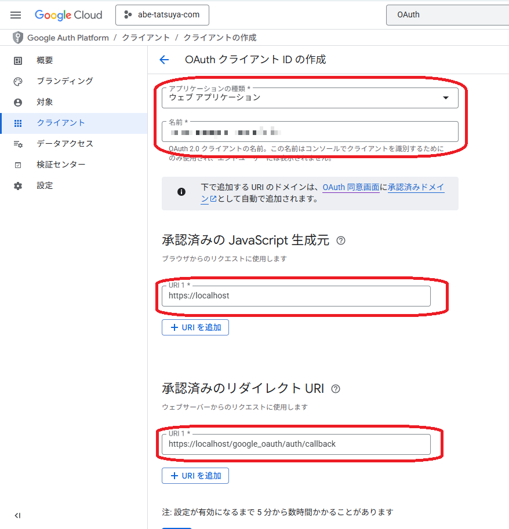Viewport: 509px width, 529px height.
Task: Select クライアント in the side menu
Action: point(61,123)
